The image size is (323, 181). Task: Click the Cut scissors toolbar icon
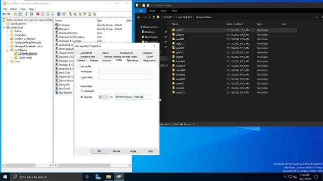tap(26, 14)
